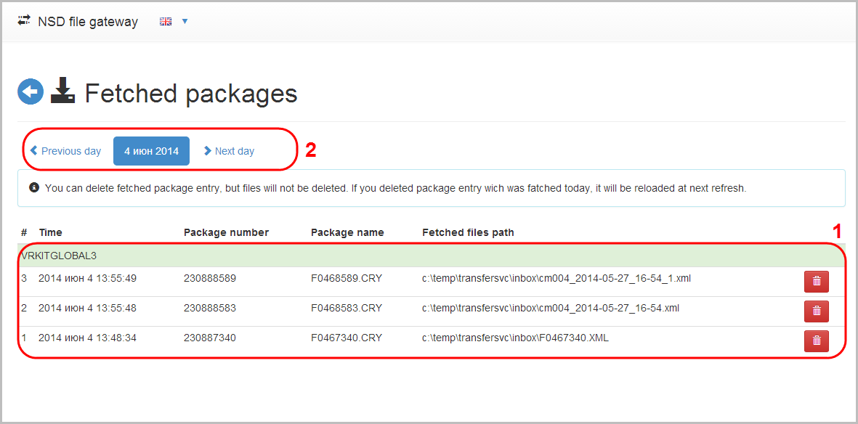Click the blue back arrow icon

point(31,91)
